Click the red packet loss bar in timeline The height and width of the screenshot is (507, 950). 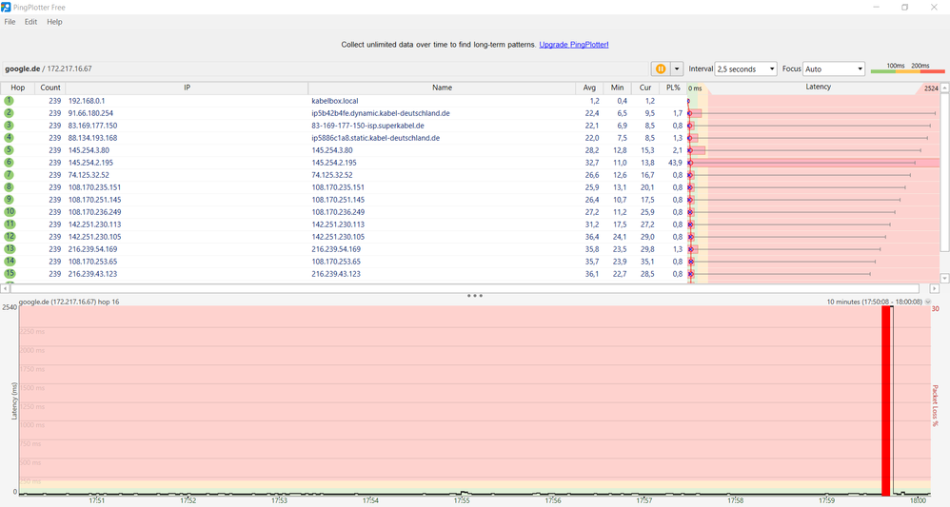[x=886, y=401]
